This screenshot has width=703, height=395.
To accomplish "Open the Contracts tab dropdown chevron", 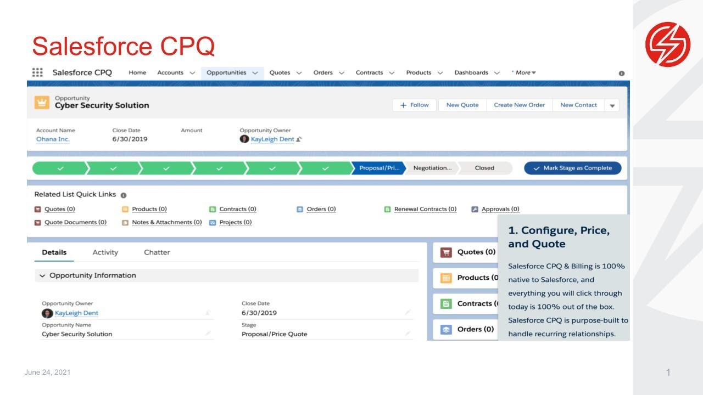I will [392, 73].
